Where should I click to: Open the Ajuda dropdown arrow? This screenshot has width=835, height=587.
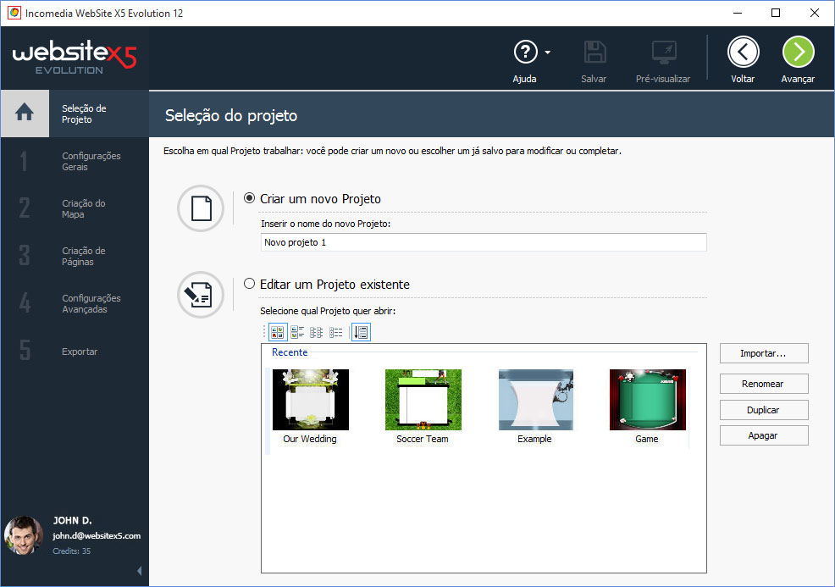tap(547, 53)
